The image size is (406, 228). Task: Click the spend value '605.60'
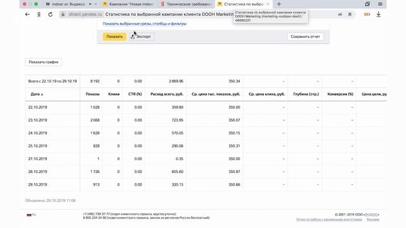(178, 172)
